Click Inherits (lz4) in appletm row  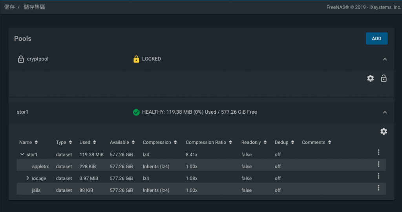[x=156, y=167]
